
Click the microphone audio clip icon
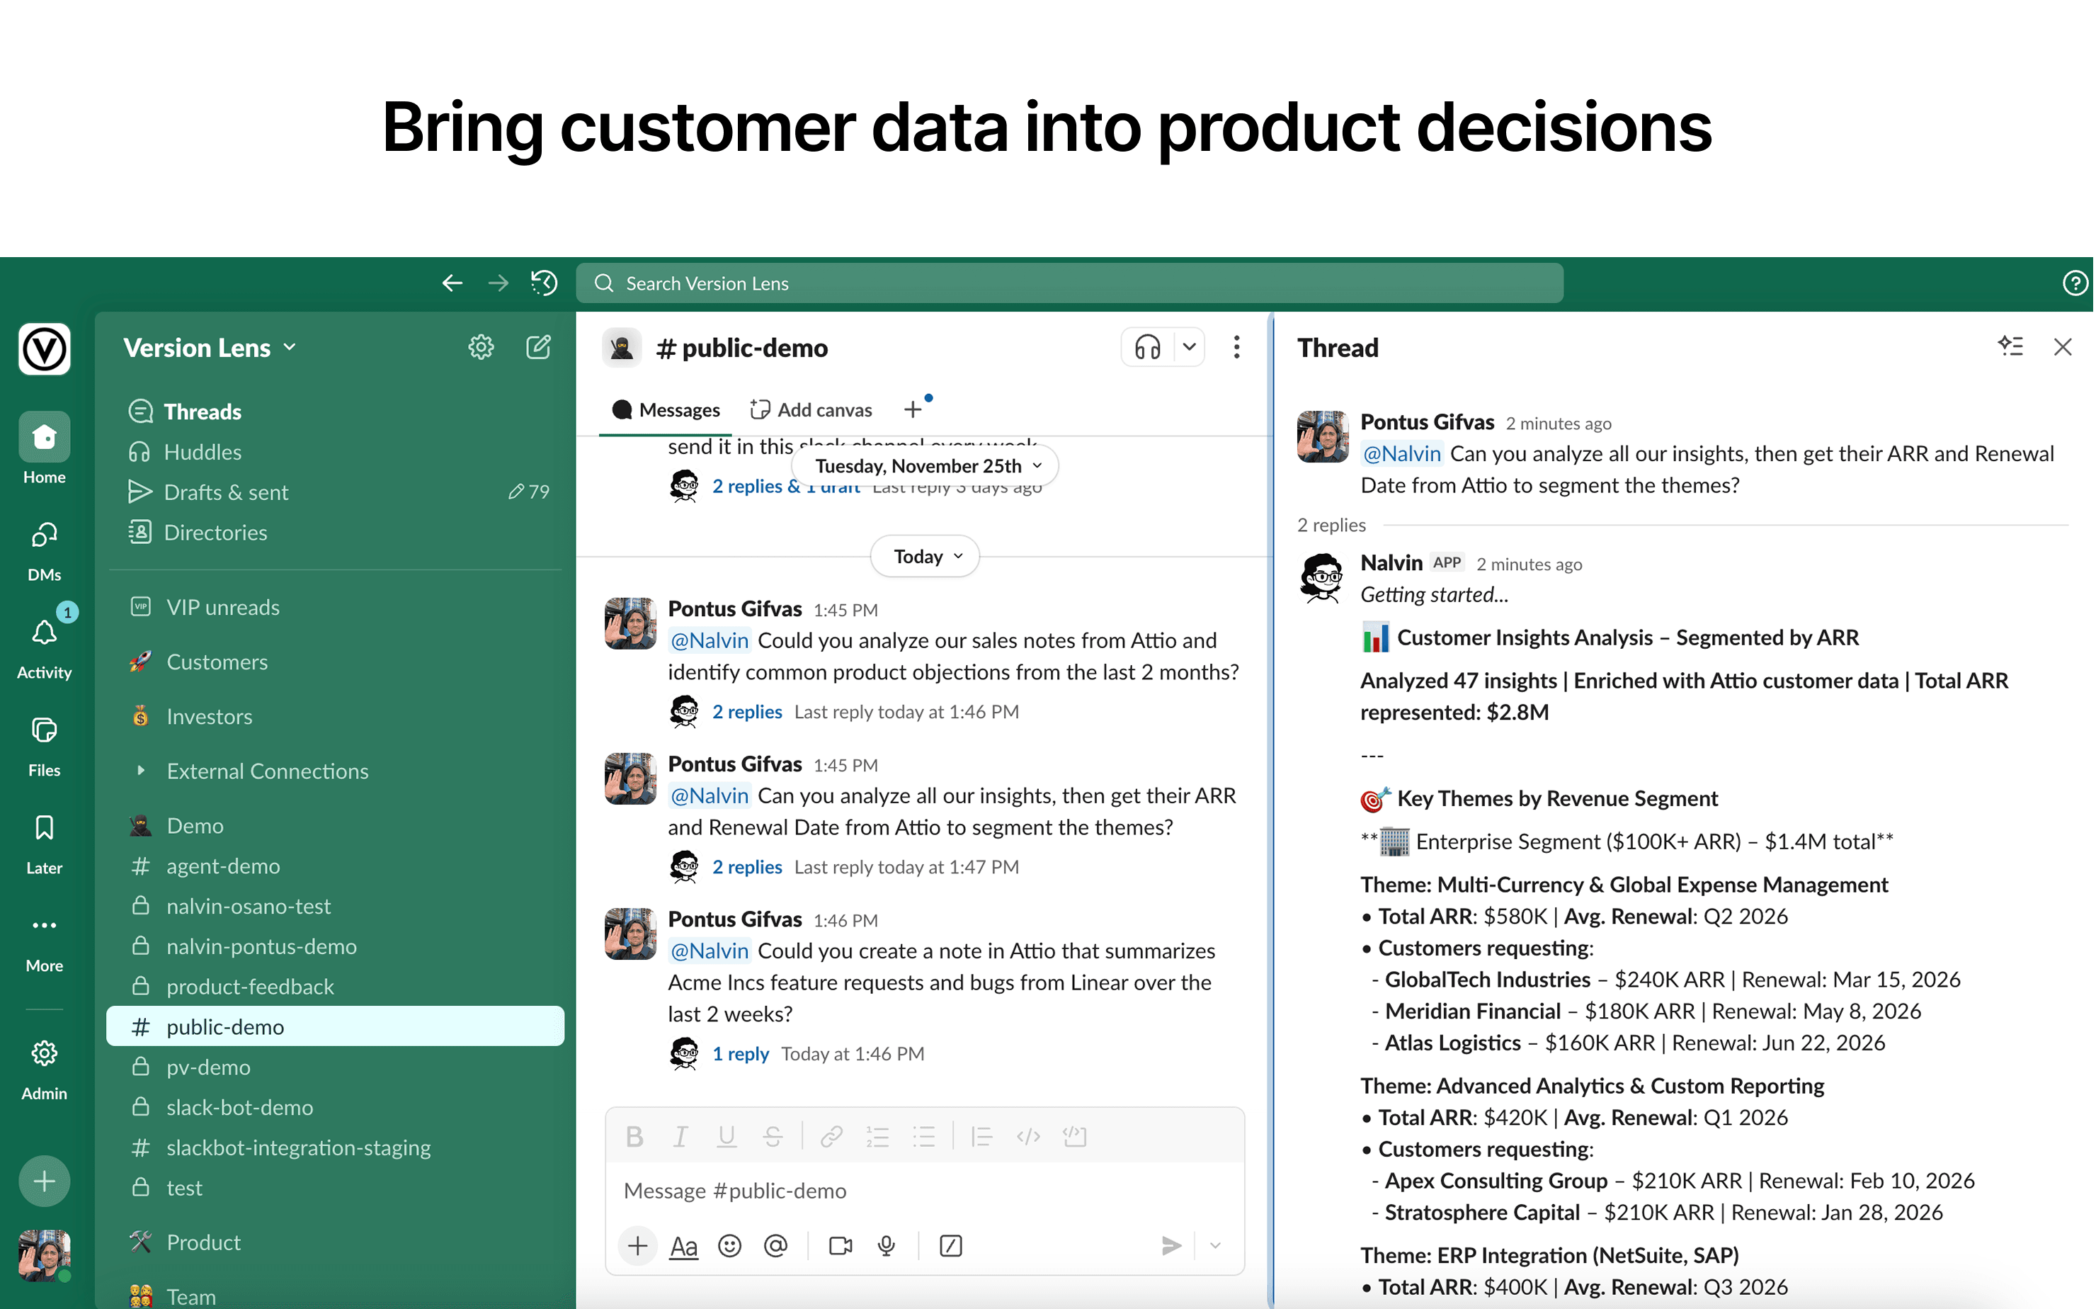(x=886, y=1246)
